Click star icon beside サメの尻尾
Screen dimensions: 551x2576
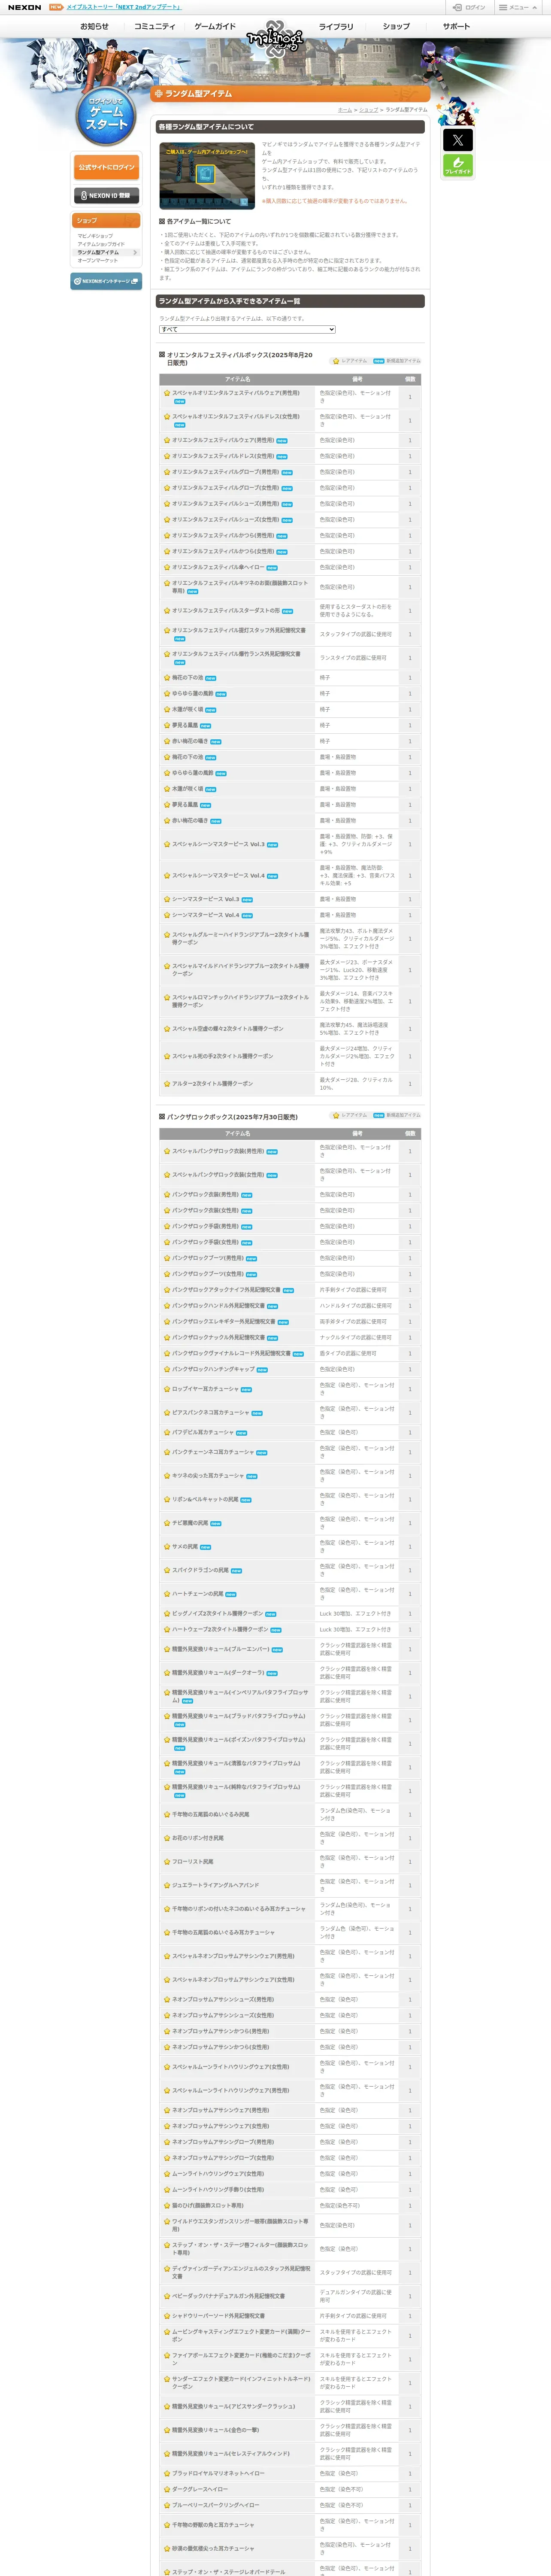coord(167,1547)
